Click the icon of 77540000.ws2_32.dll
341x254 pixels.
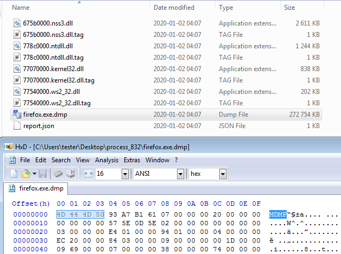click(17, 92)
